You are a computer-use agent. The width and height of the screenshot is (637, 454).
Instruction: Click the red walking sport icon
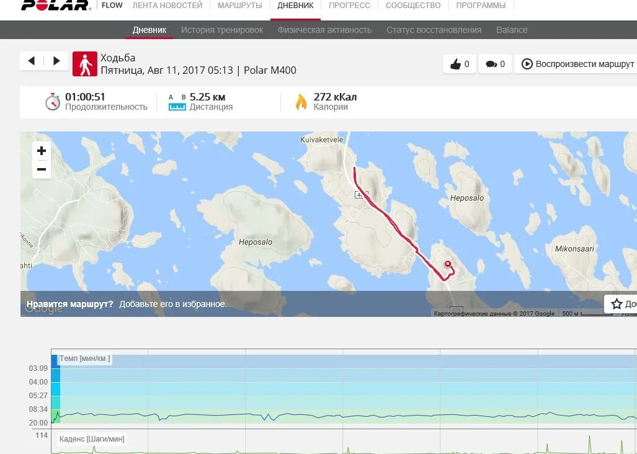click(85, 64)
